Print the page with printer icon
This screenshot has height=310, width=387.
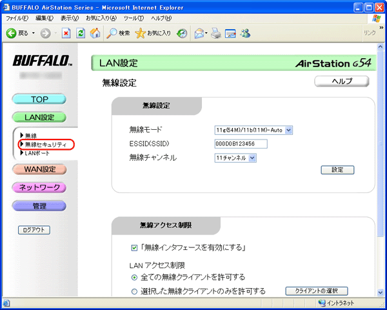point(216,33)
